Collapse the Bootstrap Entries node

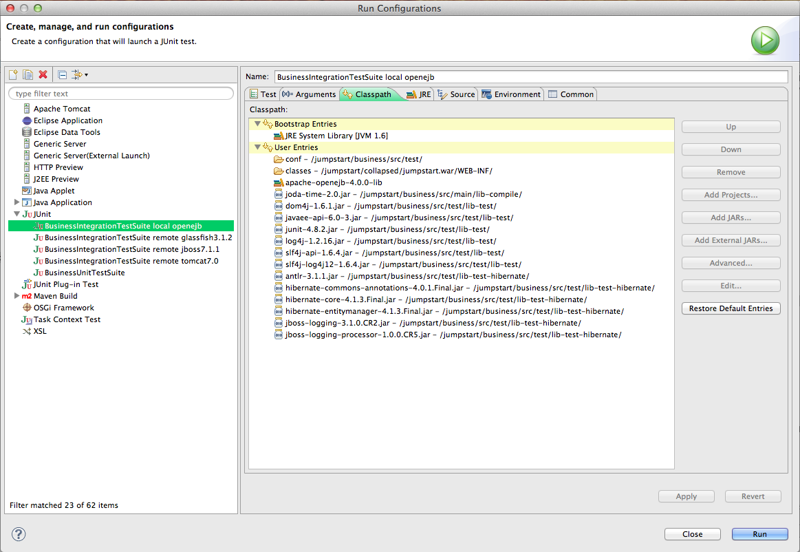(258, 124)
